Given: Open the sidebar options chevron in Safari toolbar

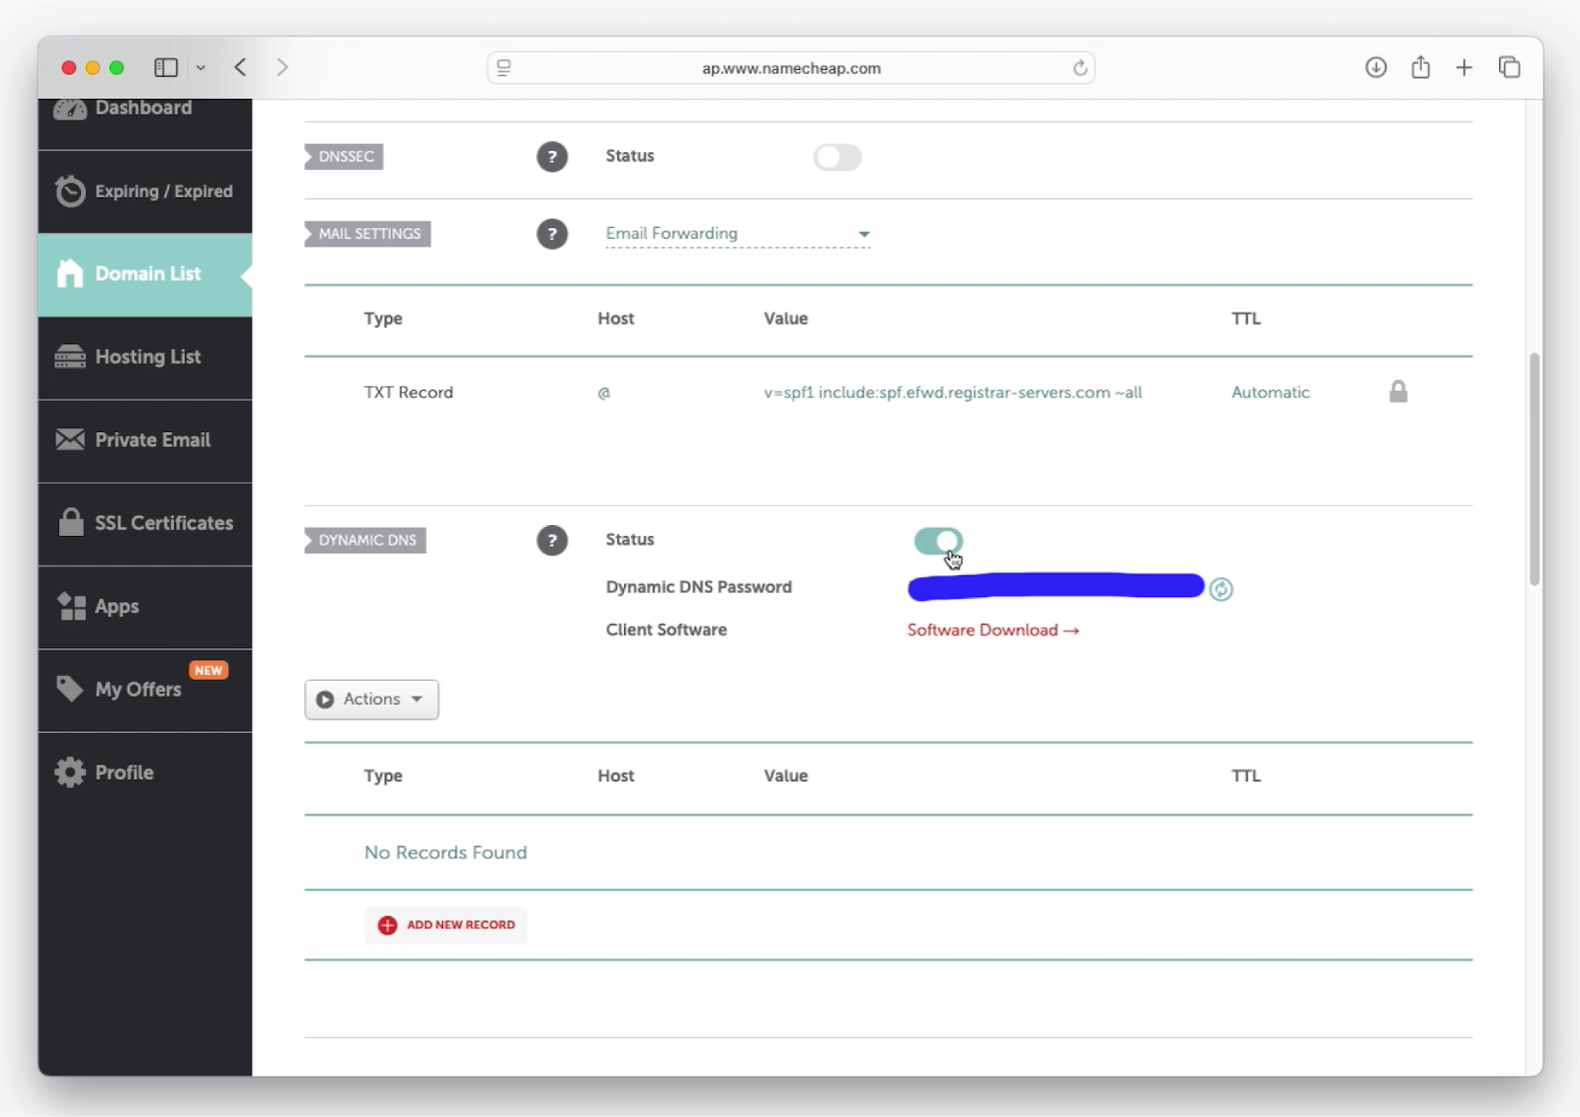Looking at the screenshot, I should 200,68.
